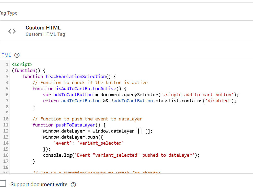Click the "window.dataLayer || []" assignment line
Viewport: 253px width, 189px height.
click(x=98, y=131)
